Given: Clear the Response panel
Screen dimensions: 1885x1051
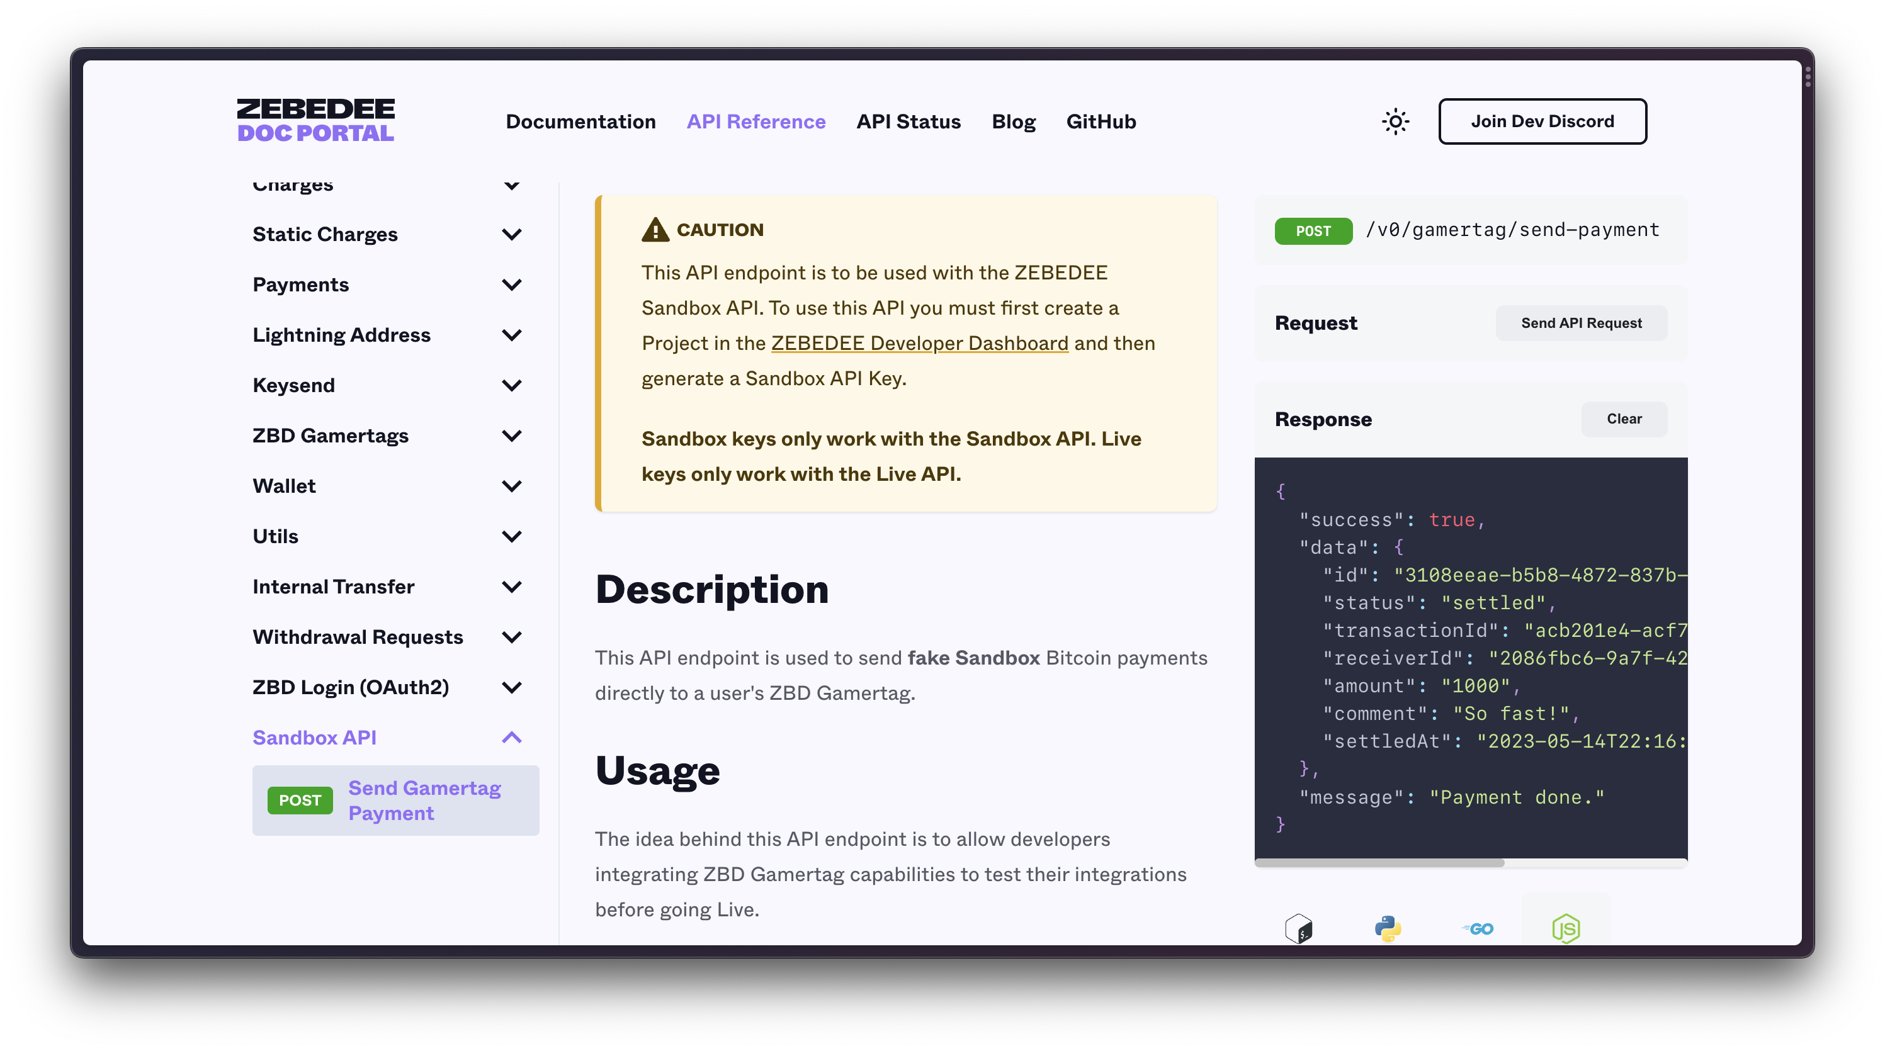Looking at the screenshot, I should pos(1623,419).
